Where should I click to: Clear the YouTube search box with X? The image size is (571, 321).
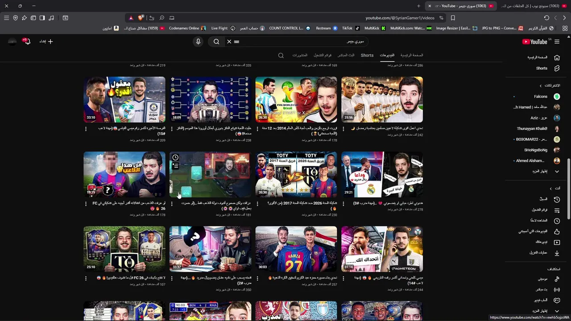click(x=229, y=41)
